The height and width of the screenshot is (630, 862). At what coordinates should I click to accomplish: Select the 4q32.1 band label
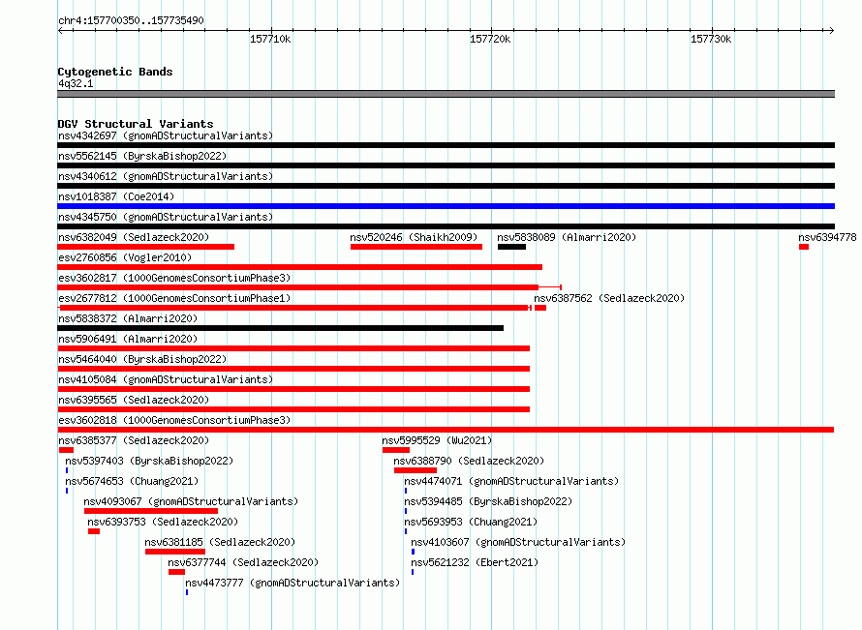[76, 83]
